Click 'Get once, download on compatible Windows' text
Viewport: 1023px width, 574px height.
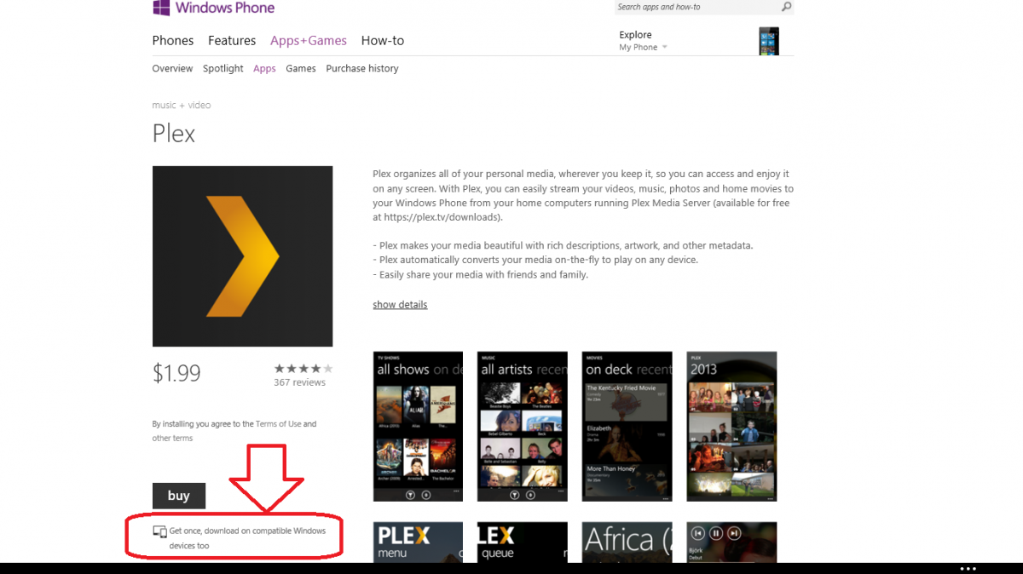248,531
